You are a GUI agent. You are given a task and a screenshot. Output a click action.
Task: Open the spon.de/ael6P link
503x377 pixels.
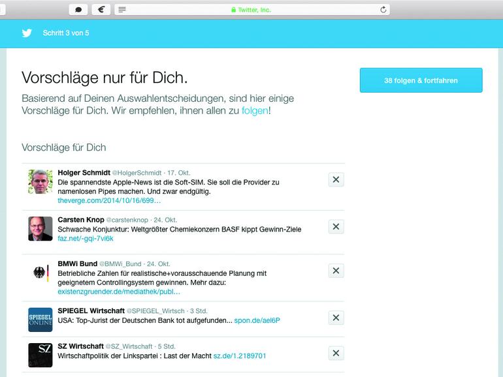[x=257, y=320]
